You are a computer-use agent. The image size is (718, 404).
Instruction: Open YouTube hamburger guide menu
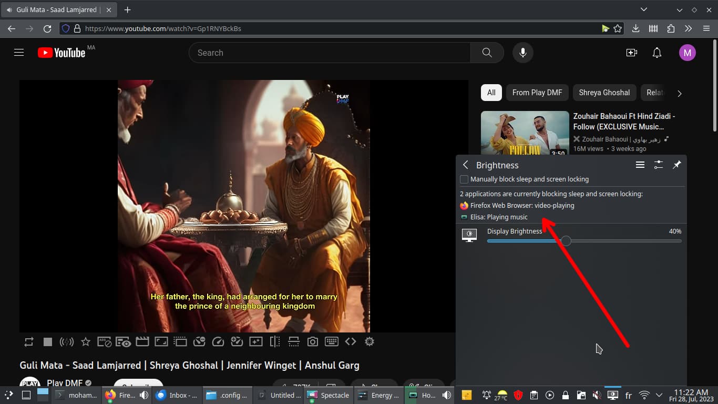pyautogui.click(x=19, y=53)
